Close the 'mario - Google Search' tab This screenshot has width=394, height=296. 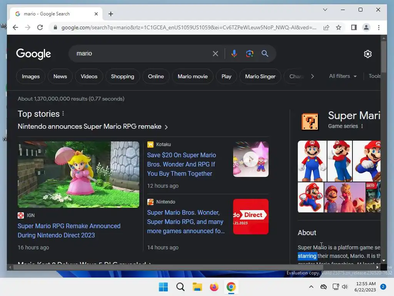96,14
